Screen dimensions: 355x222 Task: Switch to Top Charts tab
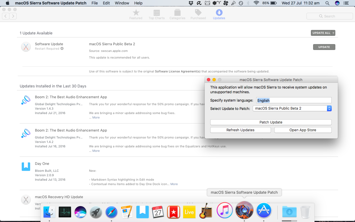point(156,14)
